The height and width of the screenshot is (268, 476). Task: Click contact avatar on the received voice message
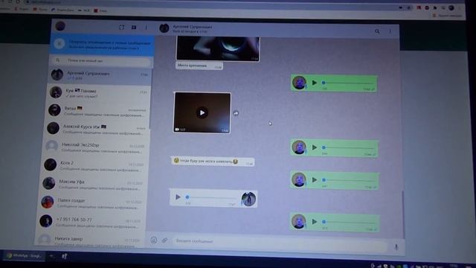[x=248, y=199]
